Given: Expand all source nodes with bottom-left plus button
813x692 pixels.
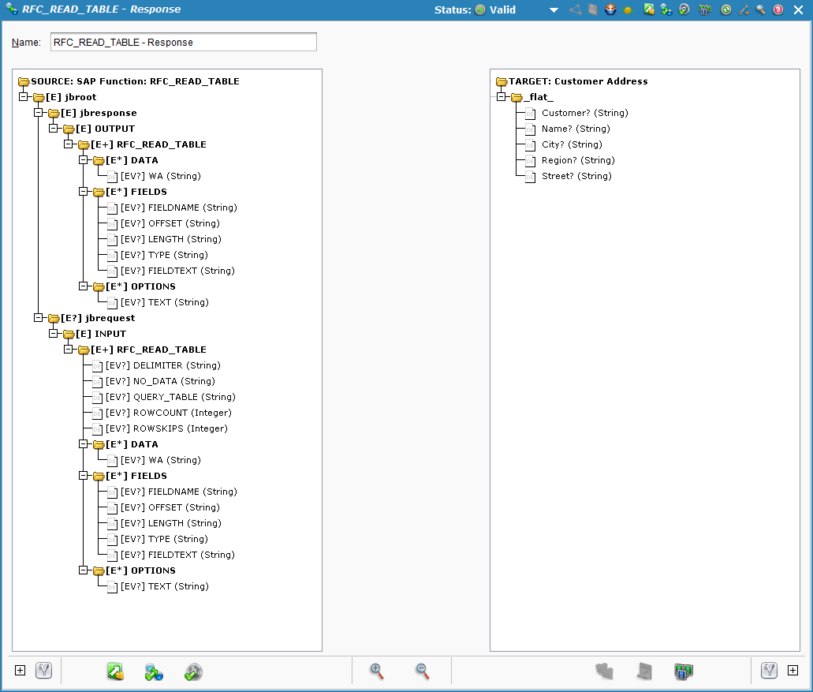Looking at the screenshot, I should (x=21, y=671).
